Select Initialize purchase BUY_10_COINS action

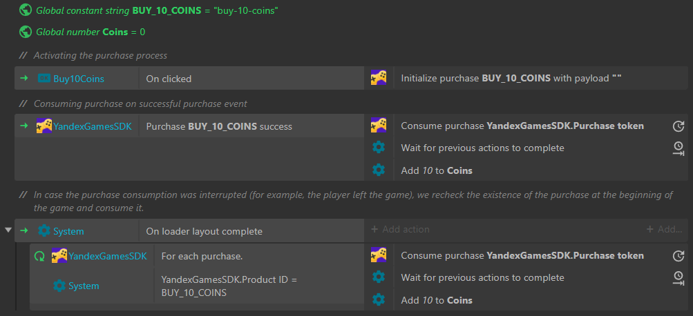pyautogui.click(x=511, y=79)
